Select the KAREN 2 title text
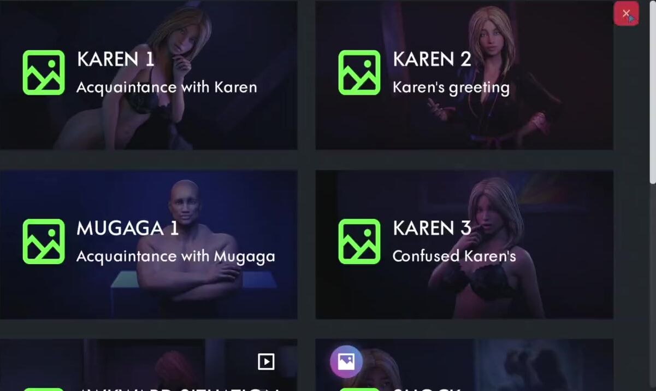 432,59
